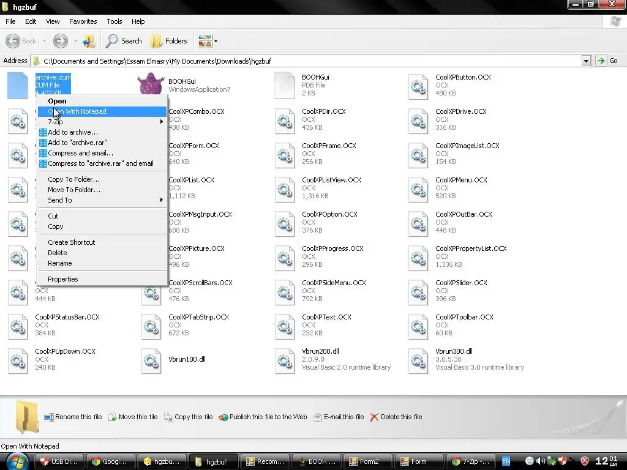
Task: Select the CoolXPButton.OCX file icon
Action: [x=418, y=86]
